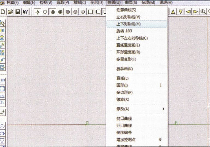This screenshot has height=147, width=210.
Task: Click the zoom in magnifier icon
Action: [x=203, y=12]
